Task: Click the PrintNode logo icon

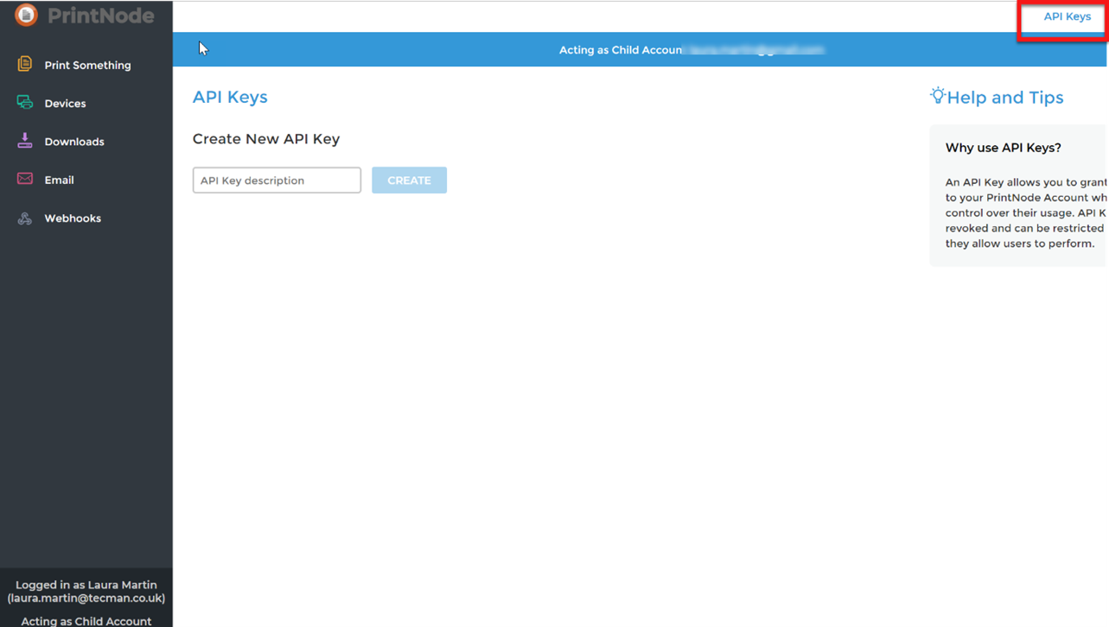Action: click(x=27, y=15)
